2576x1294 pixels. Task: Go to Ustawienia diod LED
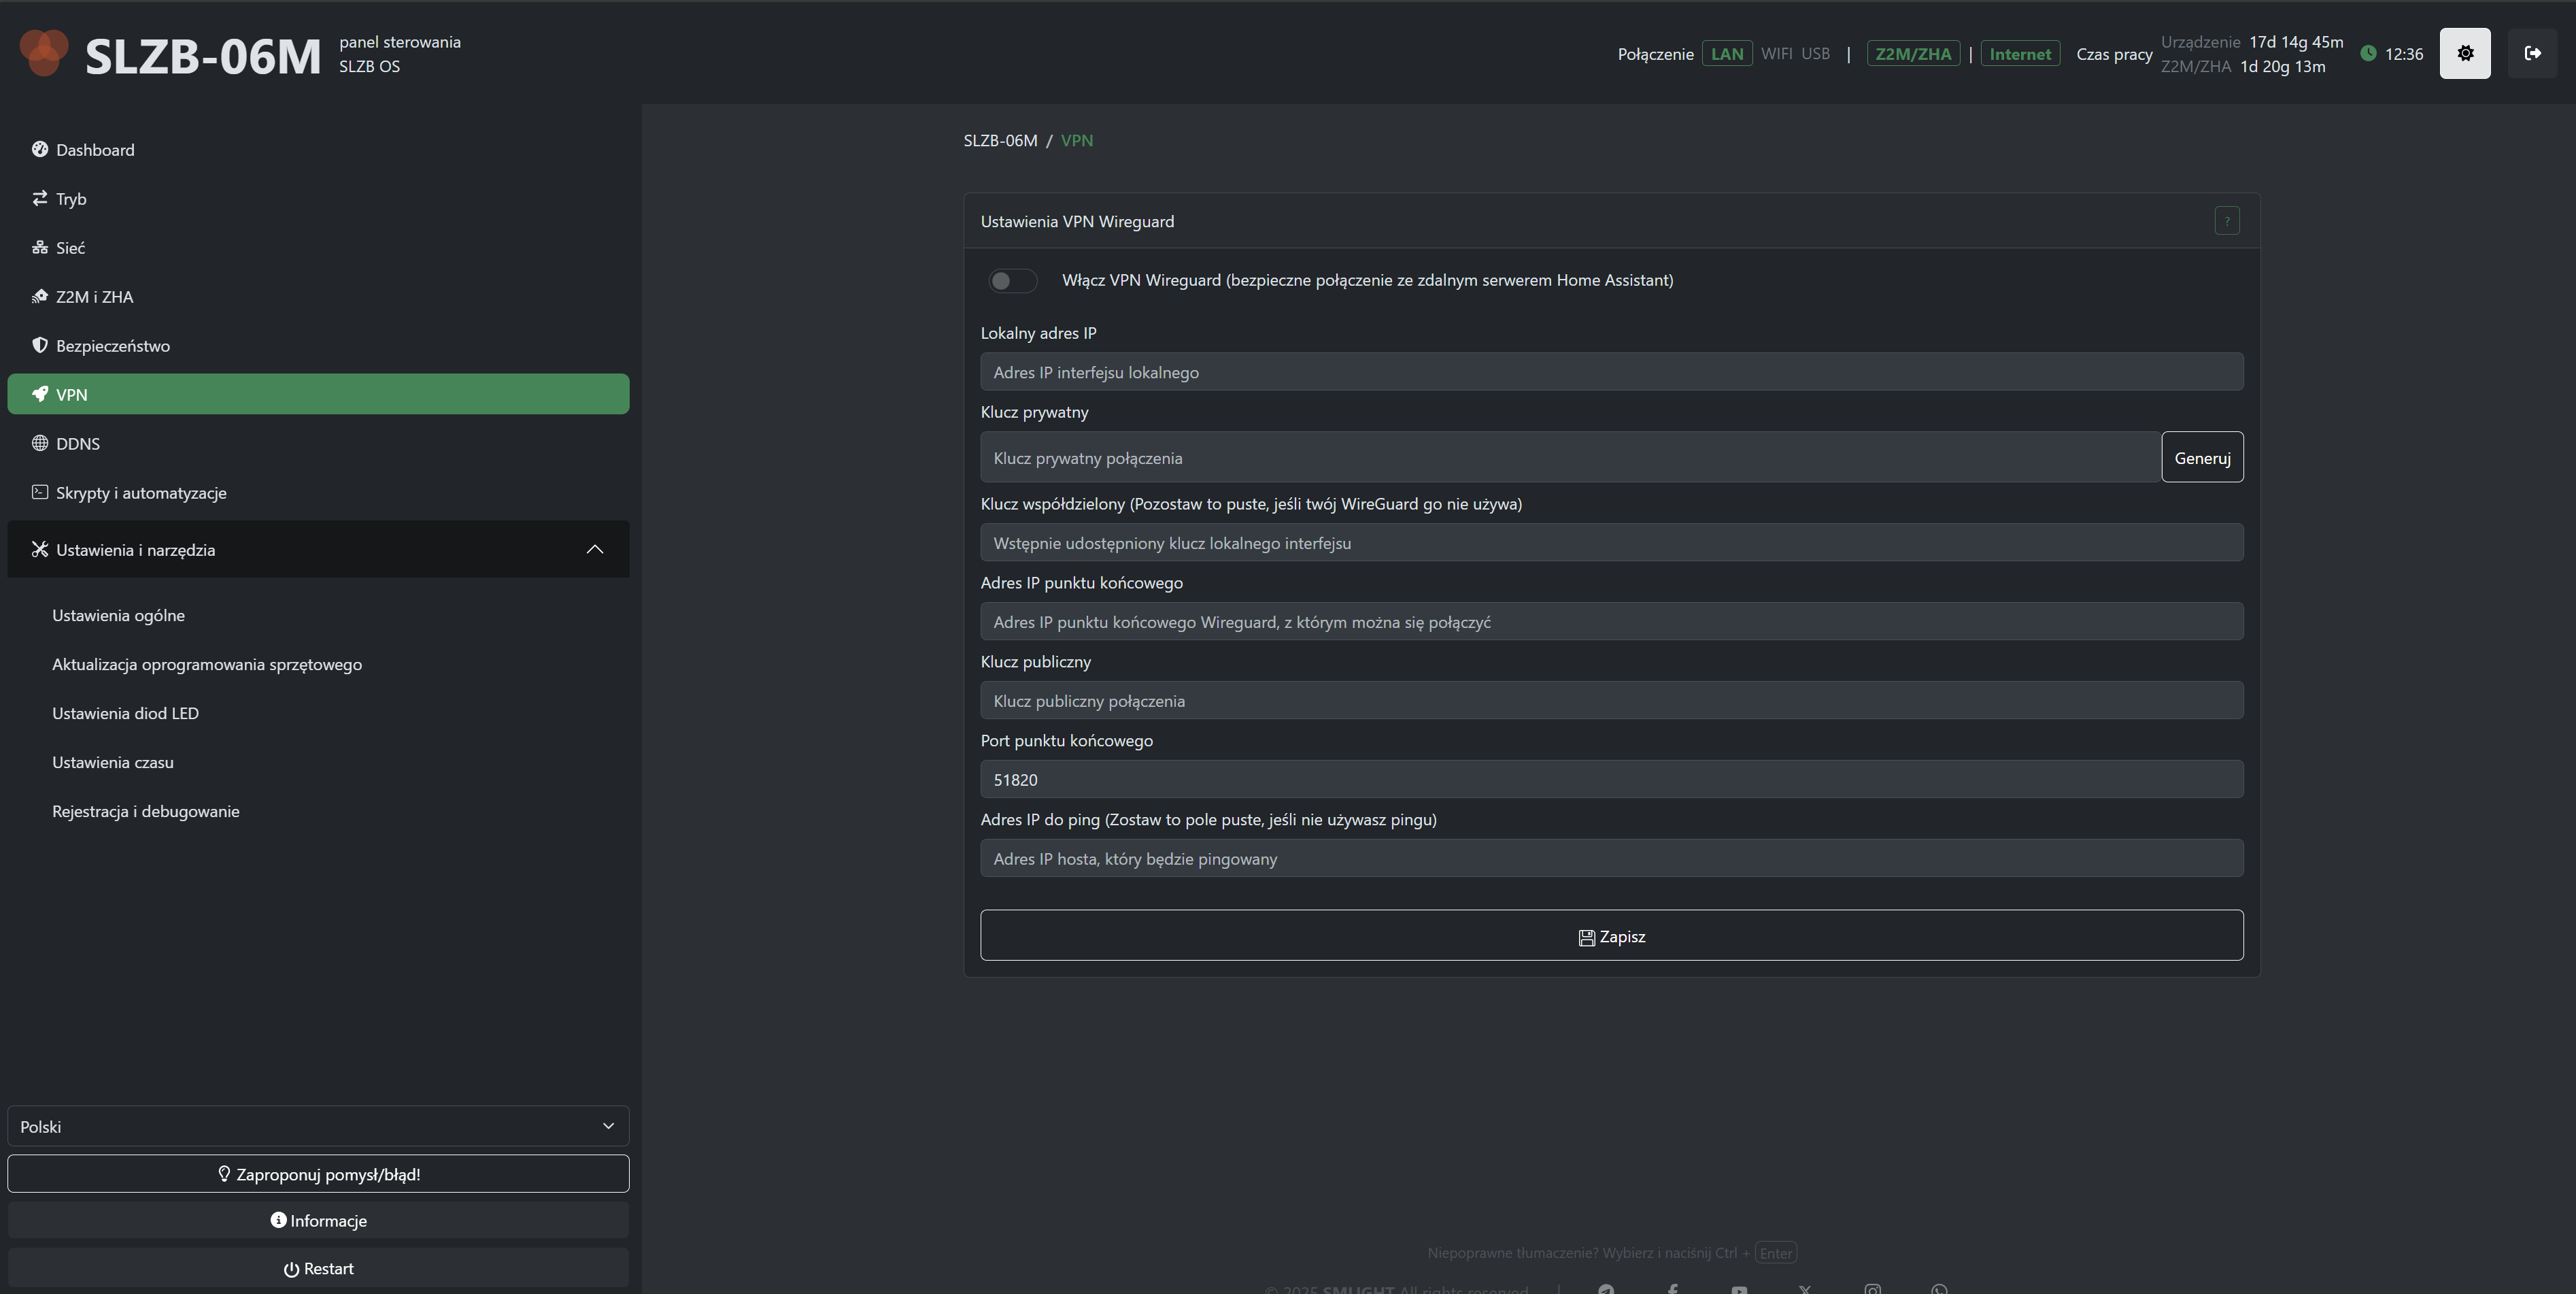coord(125,714)
